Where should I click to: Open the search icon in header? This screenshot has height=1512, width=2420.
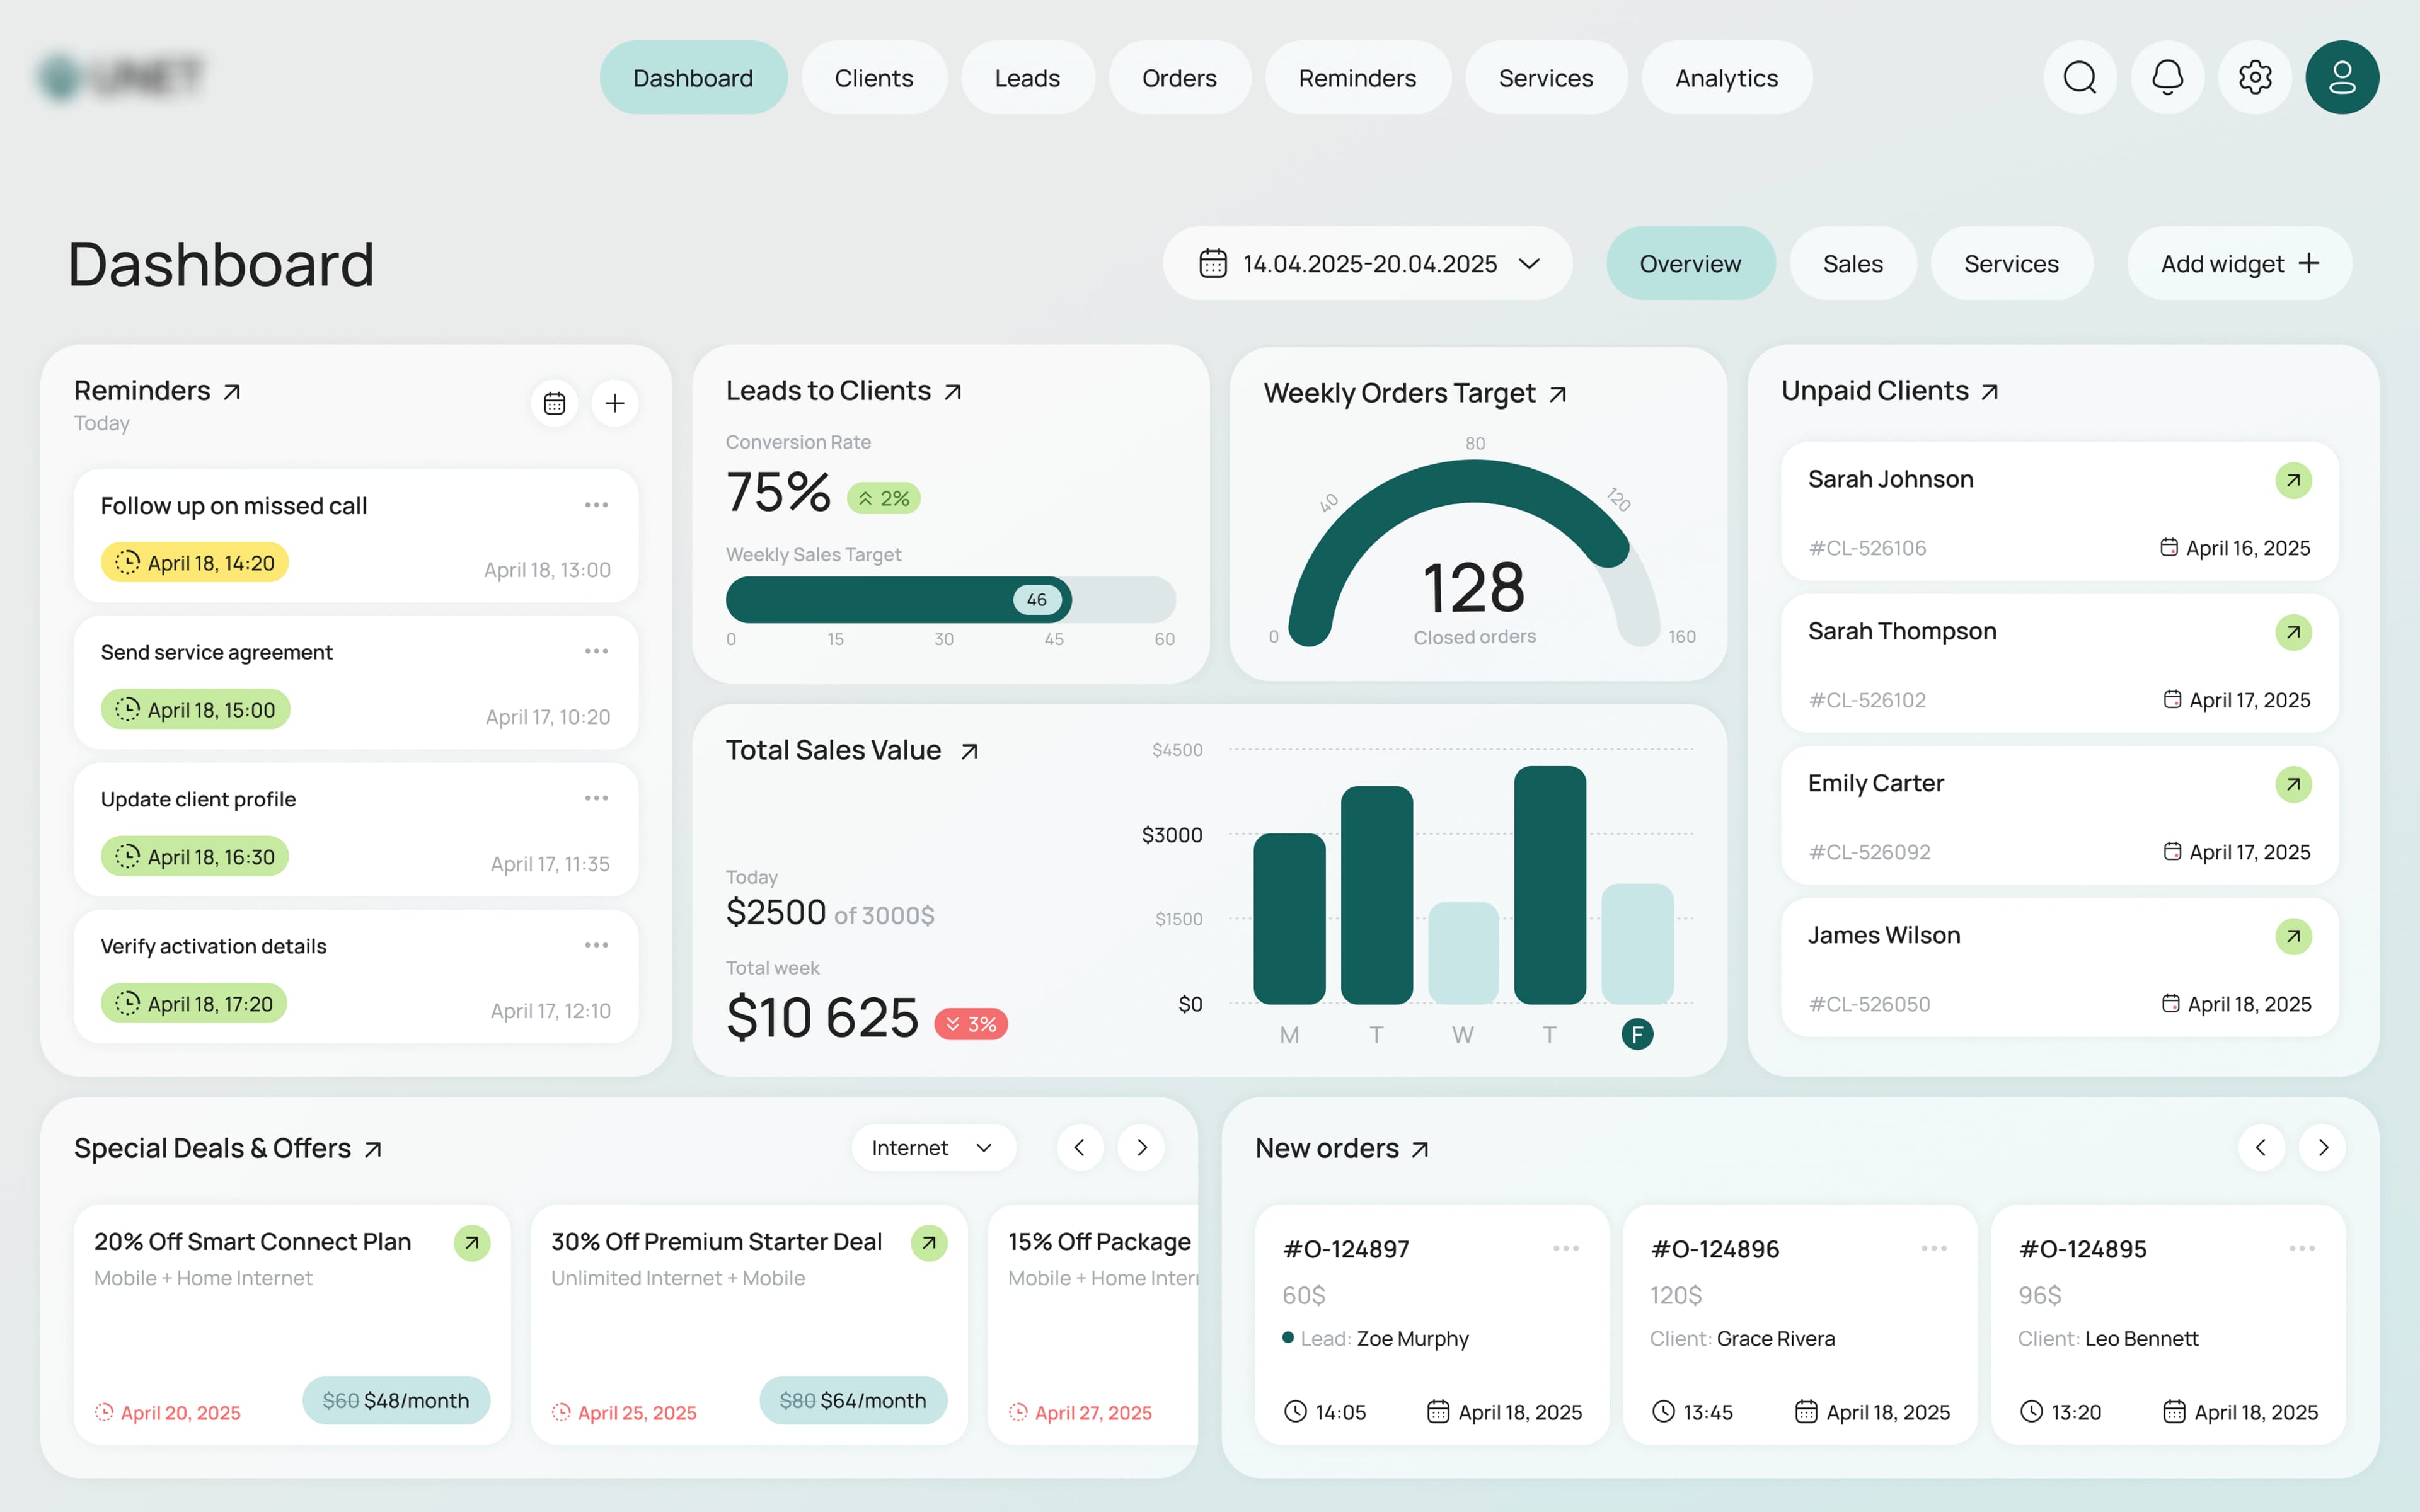[2080, 77]
